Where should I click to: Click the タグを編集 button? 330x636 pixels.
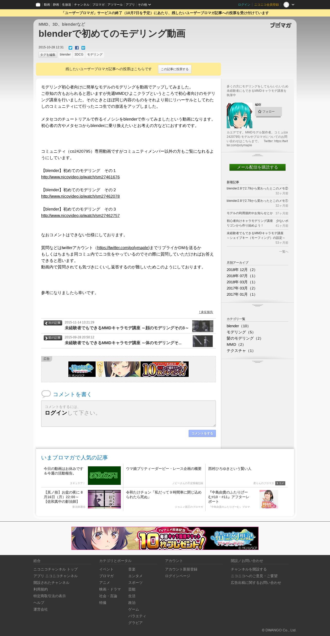pyautogui.click(x=48, y=55)
